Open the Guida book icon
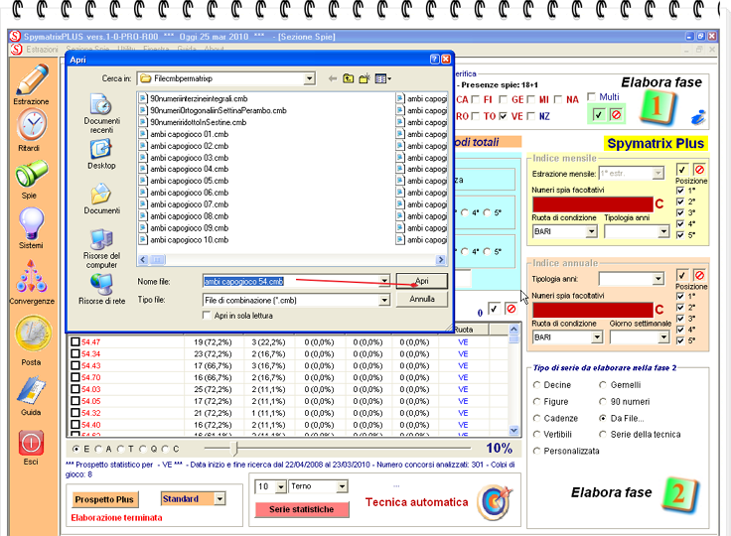Image resolution: width=731 pixels, height=536 pixels. point(31,389)
